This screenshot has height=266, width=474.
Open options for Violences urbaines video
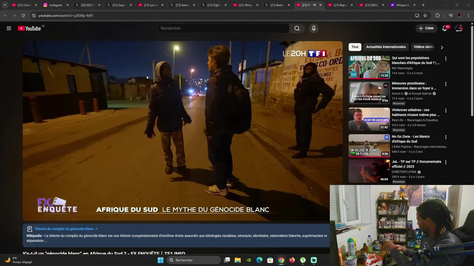pyautogui.click(x=446, y=110)
